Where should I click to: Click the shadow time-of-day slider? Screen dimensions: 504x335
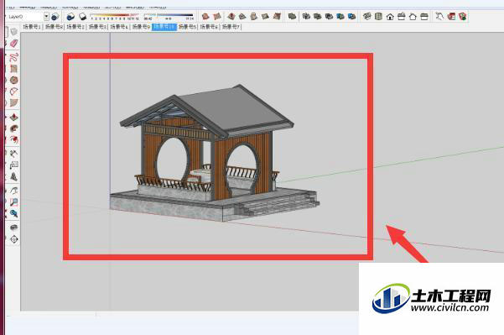coord(169,16)
